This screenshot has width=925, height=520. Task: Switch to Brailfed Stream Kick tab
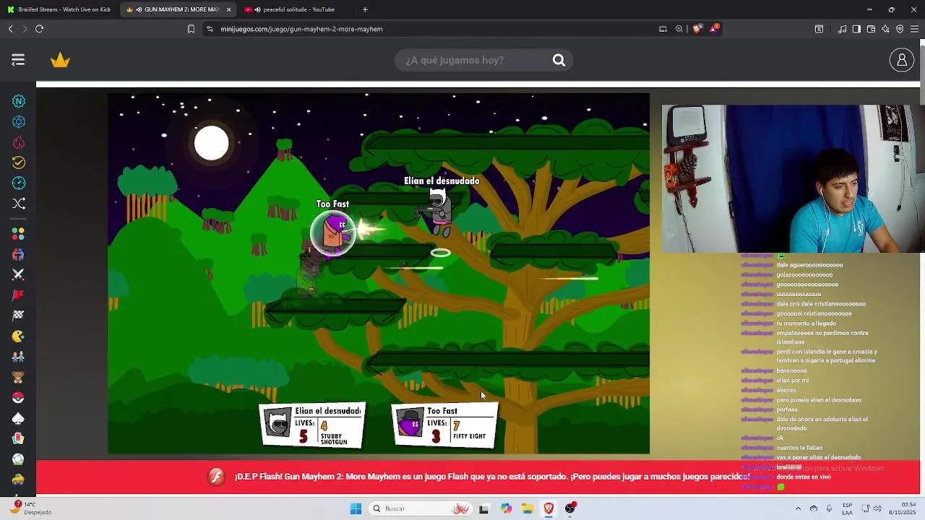click(x=59, y=9)
